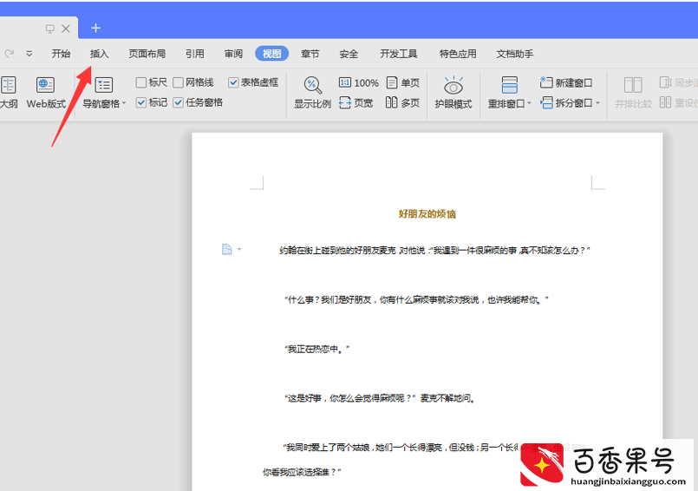
Task: Set zoom to 100%
Action: (359, 83)
